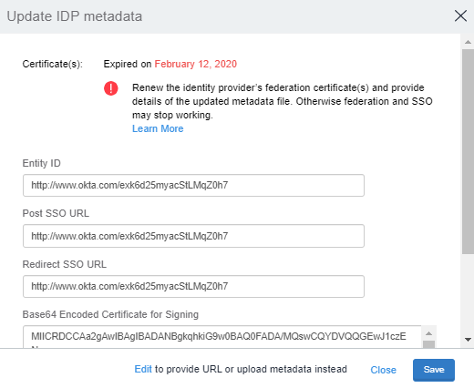Click the Close link in footer
474x388 pixels.
383,370
